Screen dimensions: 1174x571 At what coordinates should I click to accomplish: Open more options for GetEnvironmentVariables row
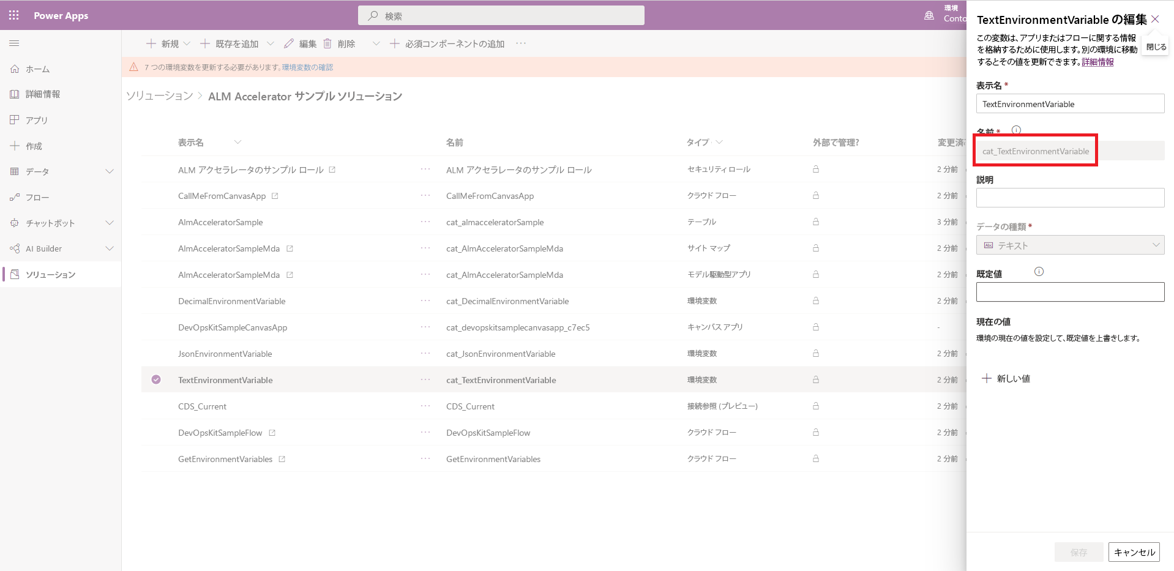425,459
